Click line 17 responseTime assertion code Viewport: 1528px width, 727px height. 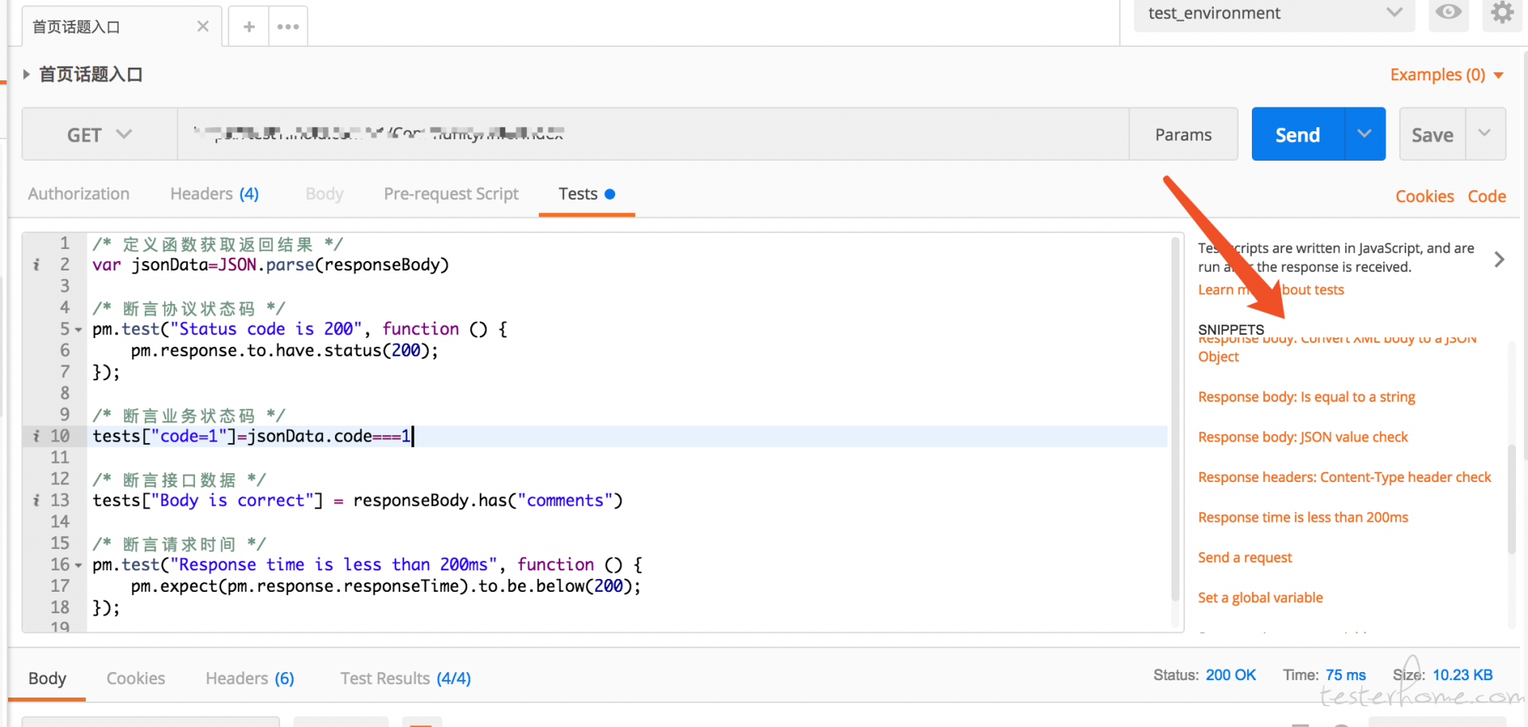[386, 586]
